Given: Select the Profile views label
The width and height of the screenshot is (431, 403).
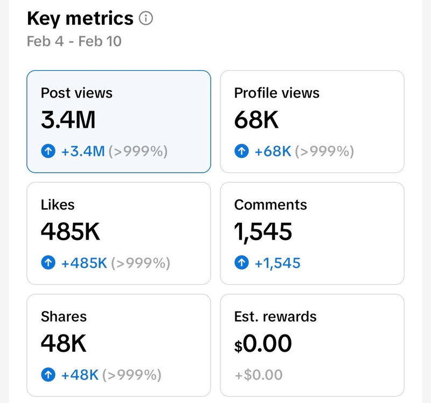Looking at the screenshot, I should pyautogui.click(x=276, y=93).
